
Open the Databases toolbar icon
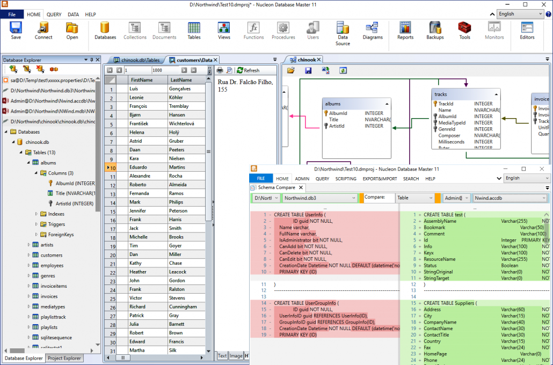pos(105,31)
